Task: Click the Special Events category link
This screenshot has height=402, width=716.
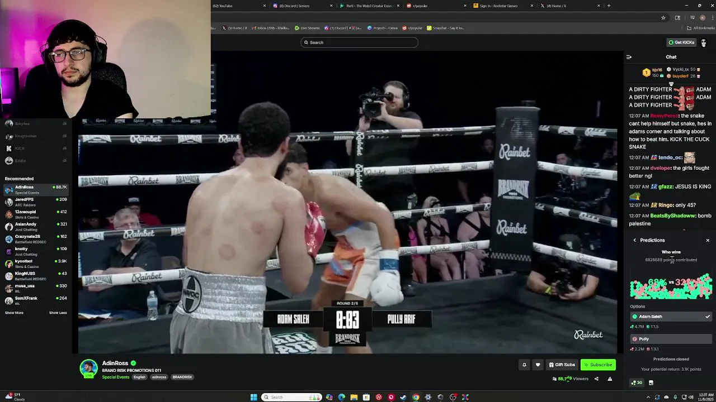Action: point(116,377)
